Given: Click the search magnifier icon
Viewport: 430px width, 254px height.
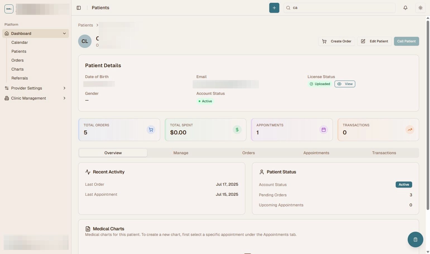Looking at the screenshot, I should [288, 8].
